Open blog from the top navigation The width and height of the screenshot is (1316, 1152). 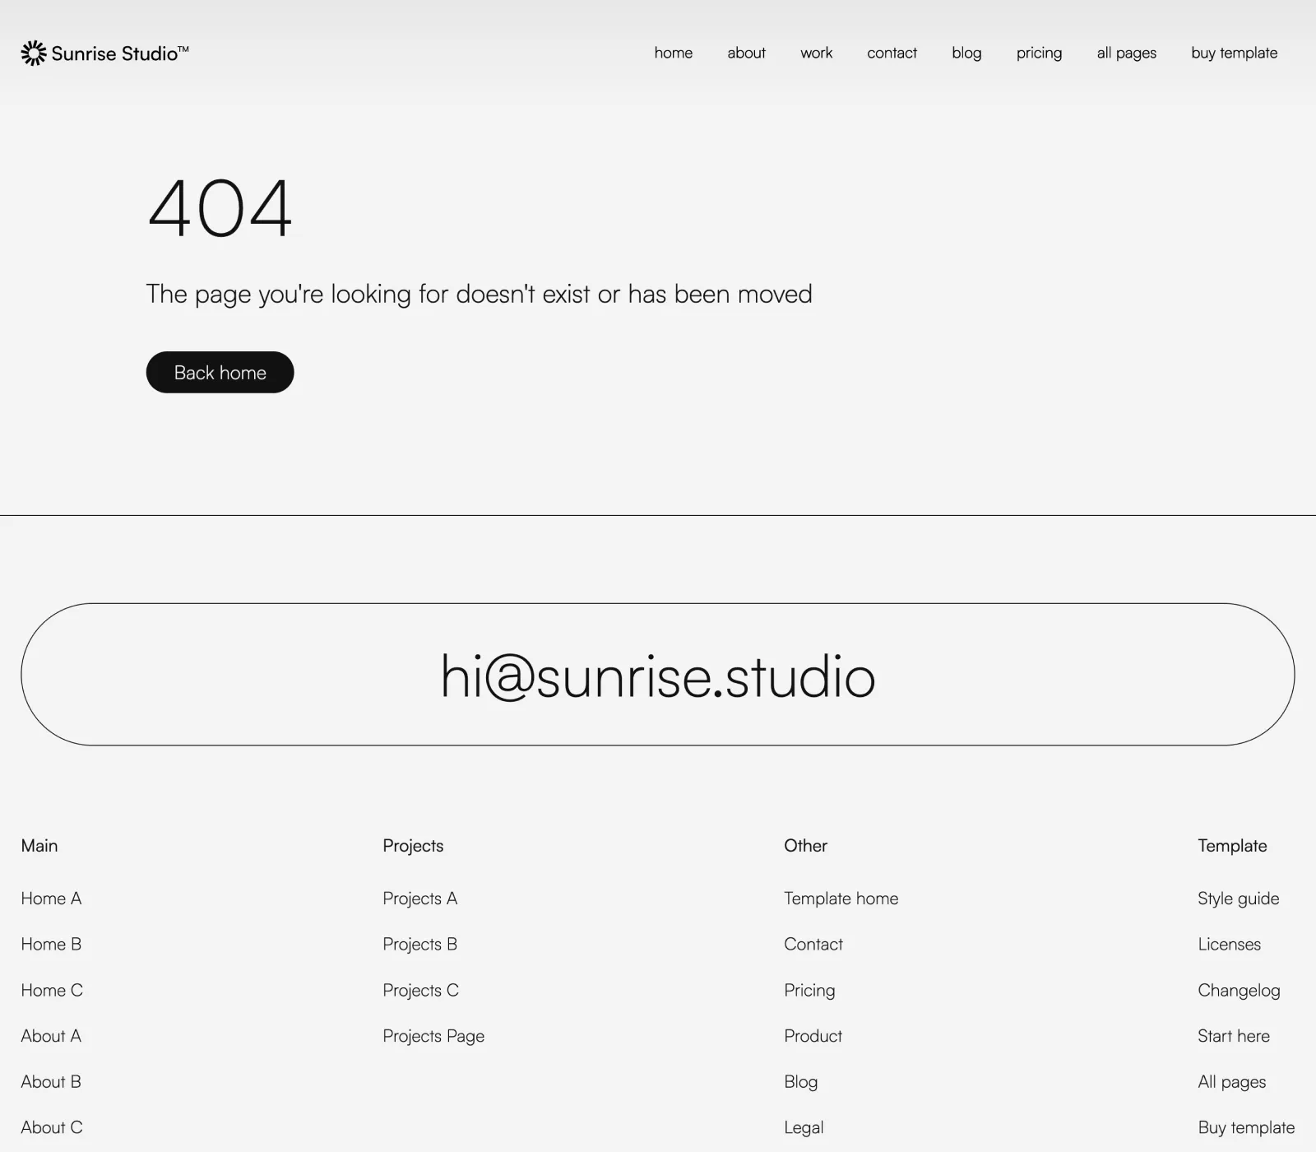coord(966,53)
